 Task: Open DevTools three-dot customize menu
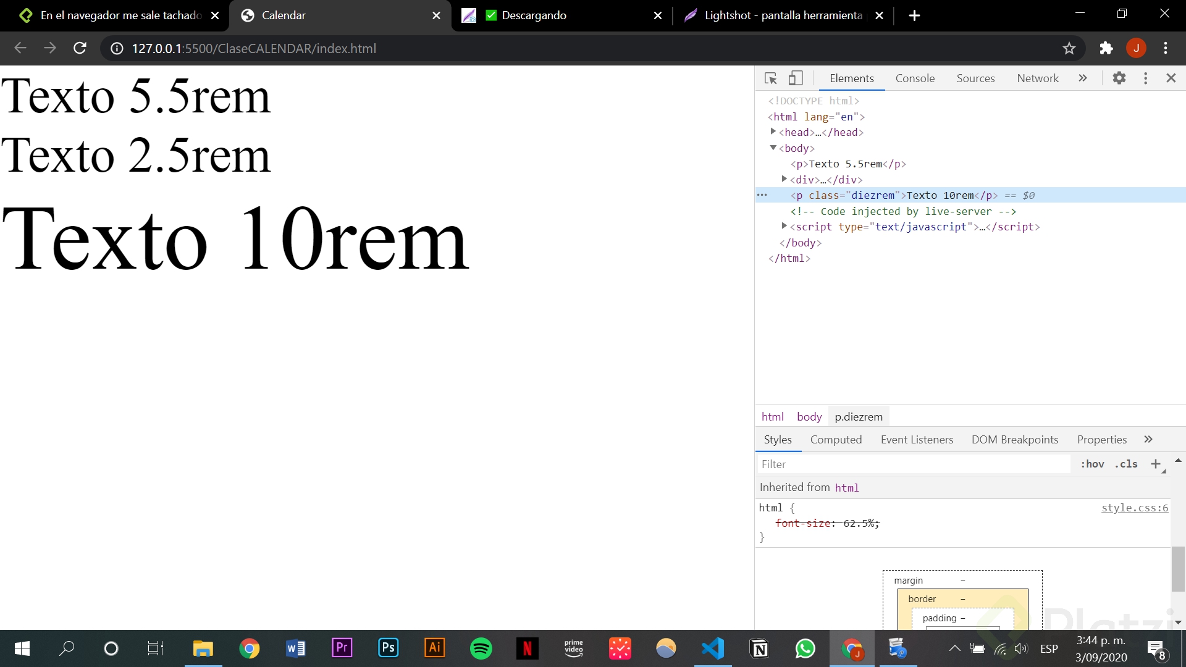click(1145, 78)
